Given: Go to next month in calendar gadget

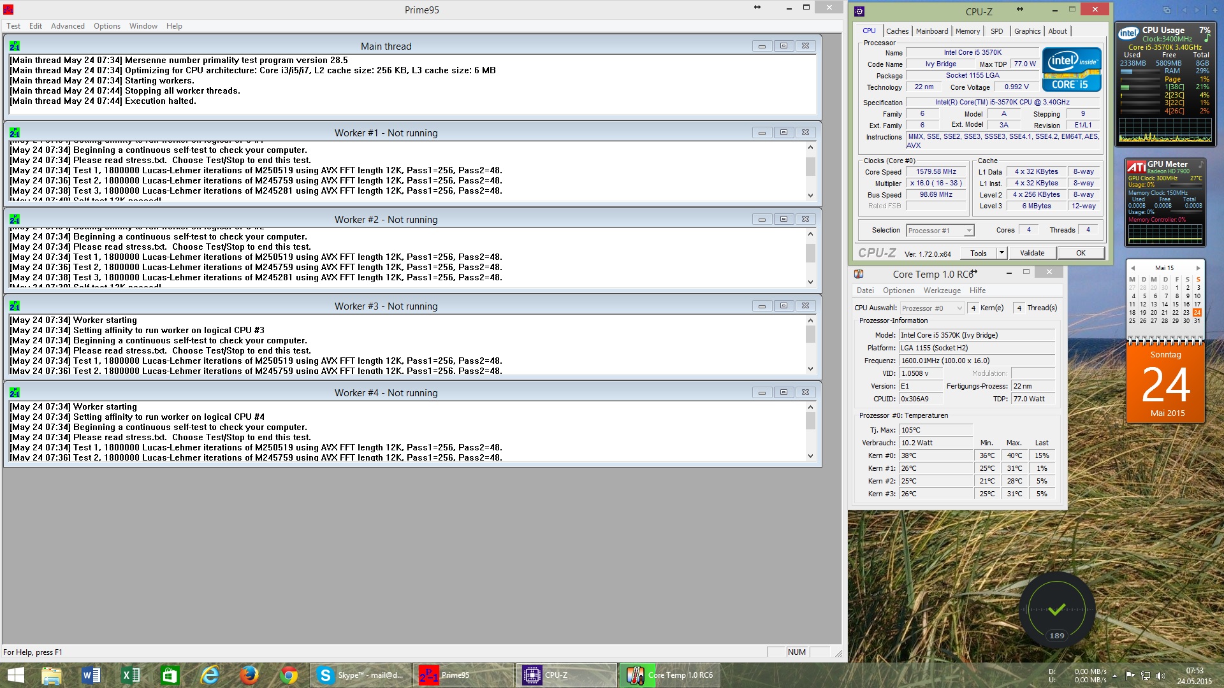Looking at the screenshot, I should pos(1198,268).
